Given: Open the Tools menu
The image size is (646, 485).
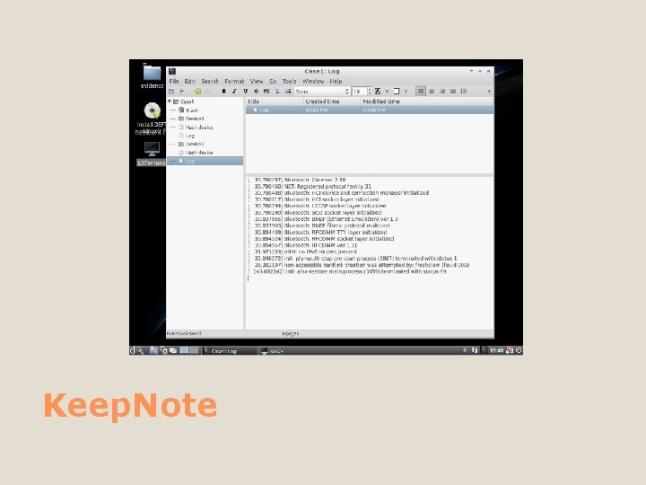Looking at the screenshot, I should 289,81.
